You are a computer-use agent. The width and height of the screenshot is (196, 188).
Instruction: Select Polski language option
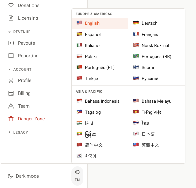(x=100, y=56)
